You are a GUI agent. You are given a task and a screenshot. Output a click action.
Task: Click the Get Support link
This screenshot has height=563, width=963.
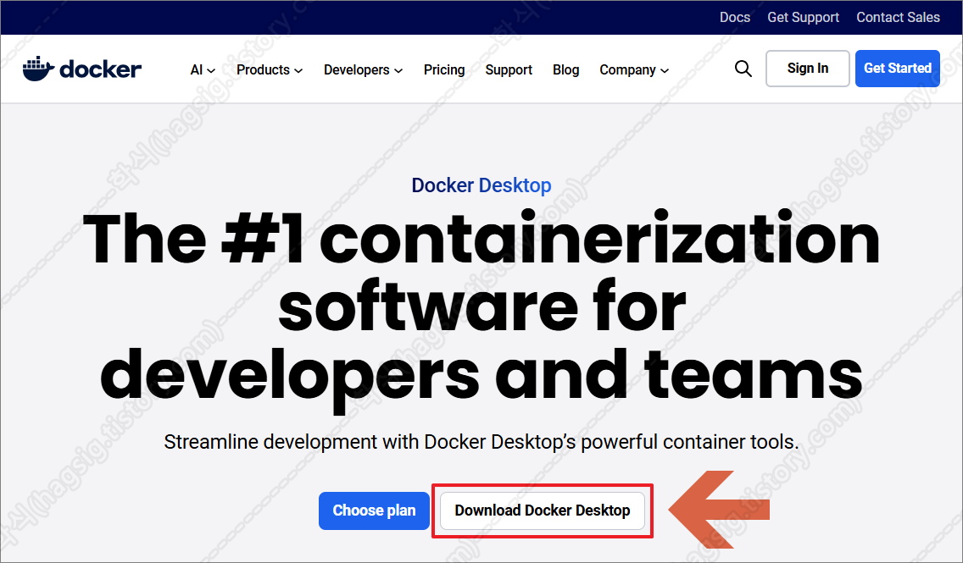tap(803, 17)
